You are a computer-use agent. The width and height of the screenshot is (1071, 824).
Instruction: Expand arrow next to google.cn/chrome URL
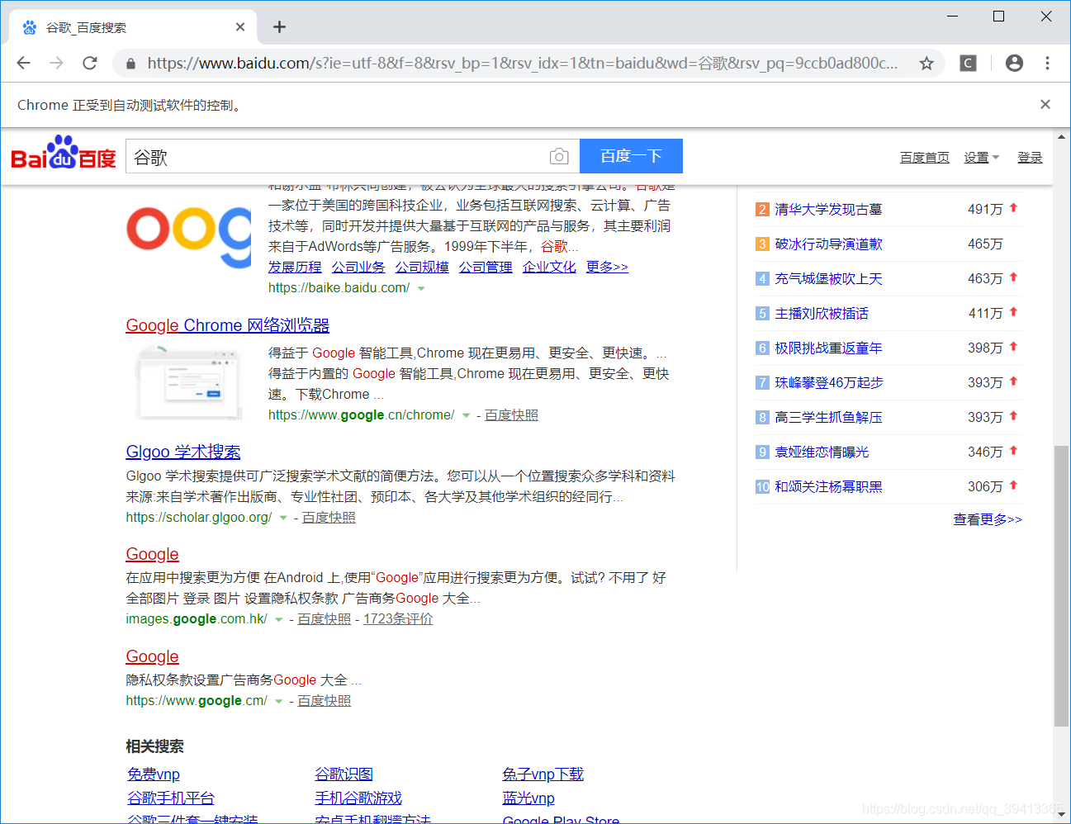[x=466, y=415]
